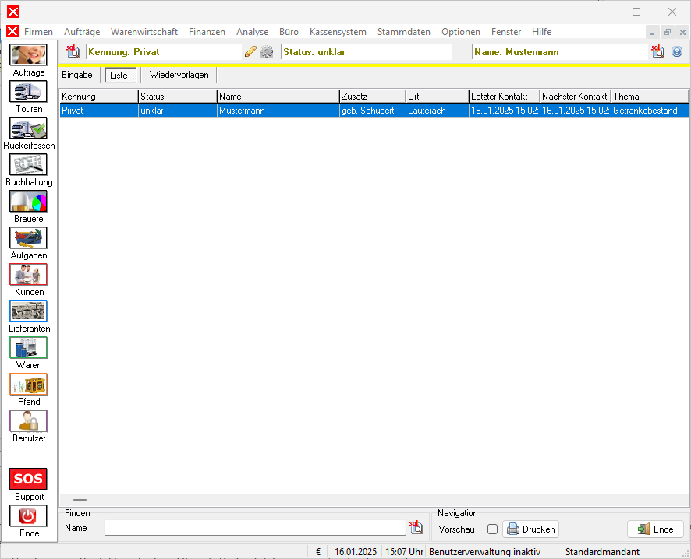The image size is (691, 559).
Task: Open the Touren truck icon
Action: click(x=28, y=92)
